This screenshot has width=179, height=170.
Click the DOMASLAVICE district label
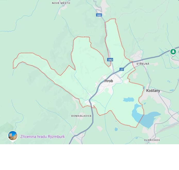click(x=81, y=116)
